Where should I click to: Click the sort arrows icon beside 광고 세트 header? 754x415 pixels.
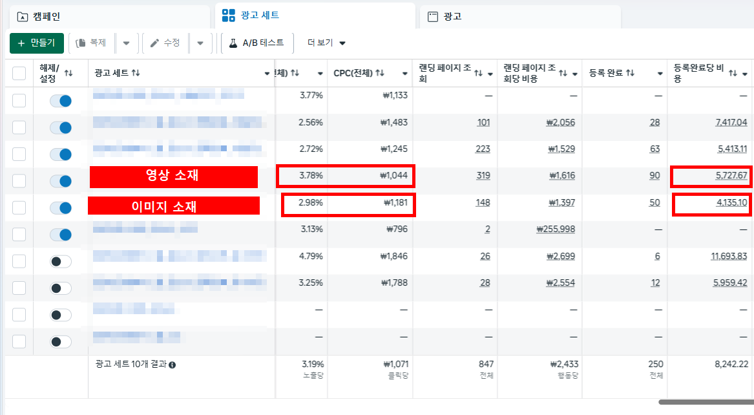tap(136, 73)
